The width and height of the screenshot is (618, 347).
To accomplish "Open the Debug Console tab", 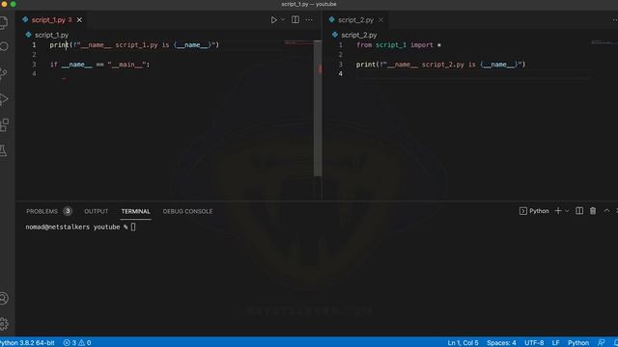I will [x=187, y=211].
